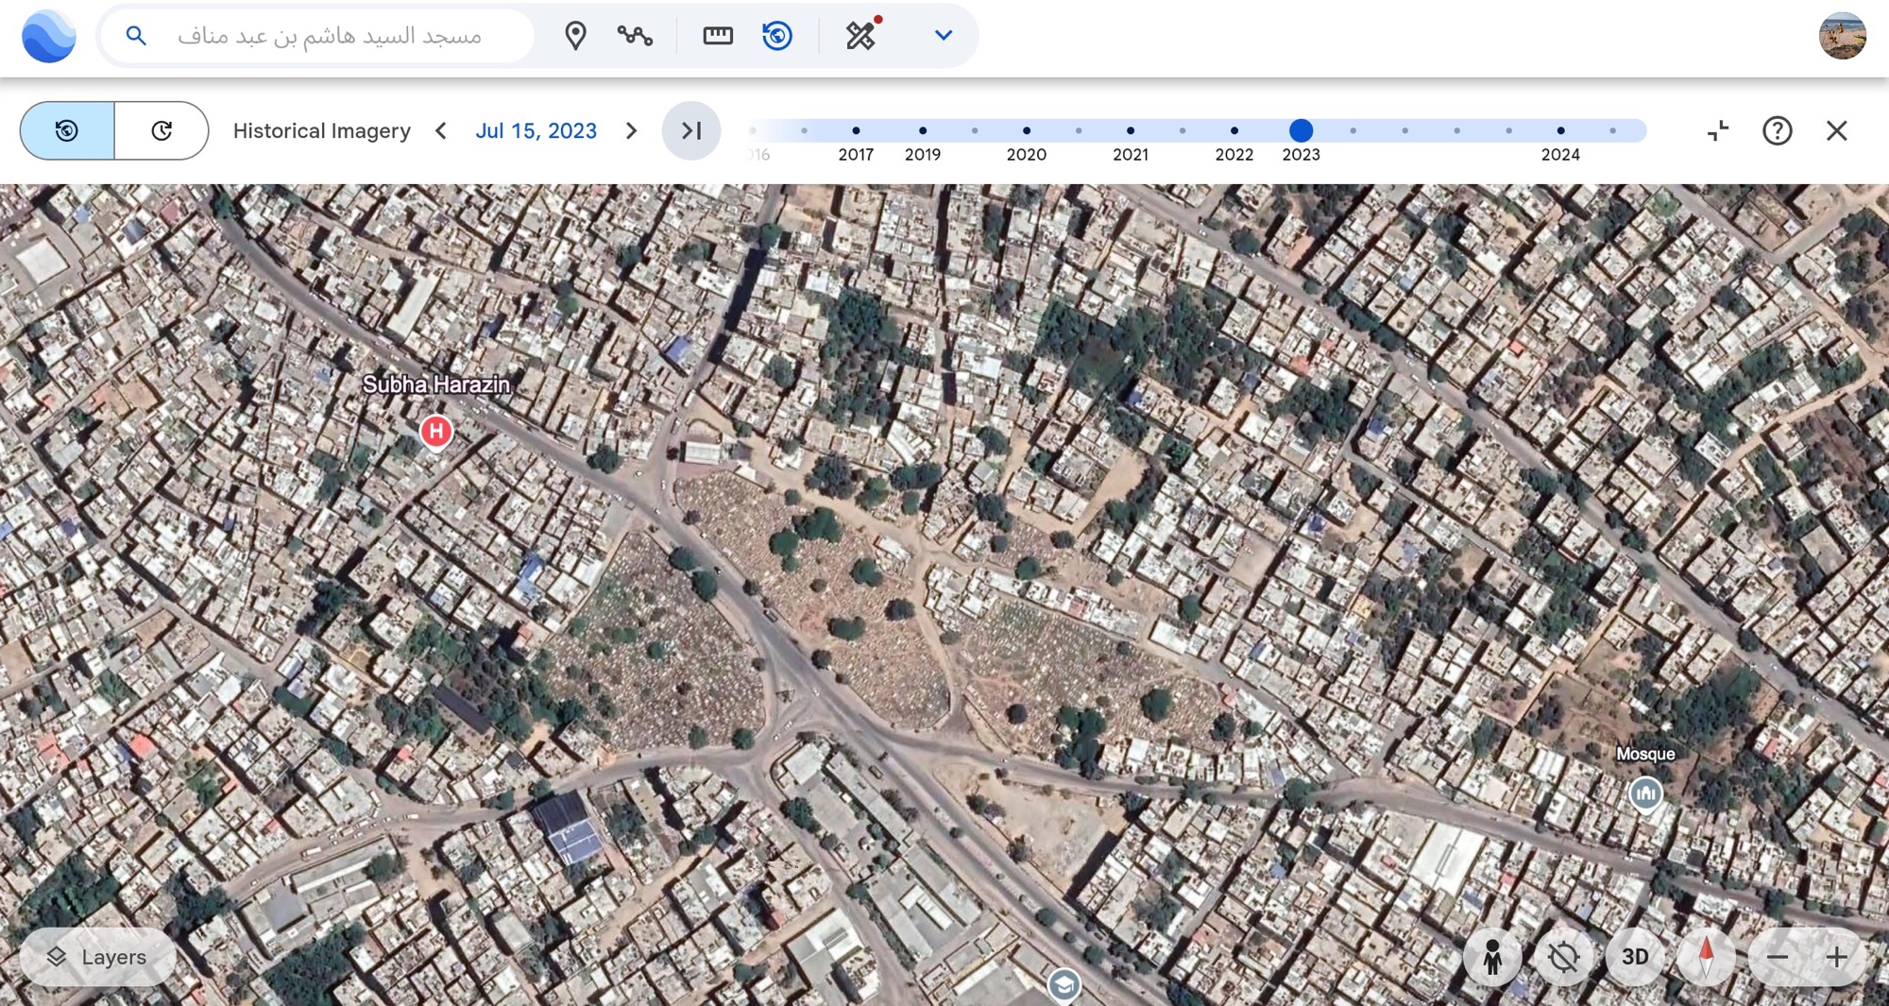The image size is (1889, 1006).
Task: Open the Layers panel
Action: 97,957
